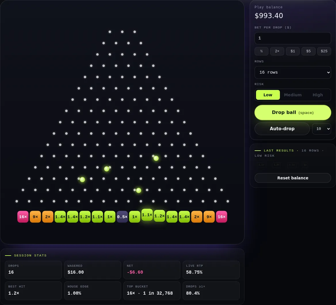This screenshot has height=305, width=336.
Task: Click the SESSION STATS heading
Action: coord(30,256)
